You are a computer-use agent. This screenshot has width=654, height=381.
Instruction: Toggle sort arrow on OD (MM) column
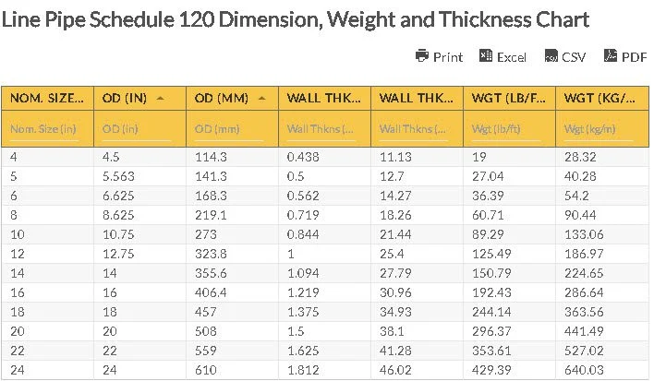(262, 98)
